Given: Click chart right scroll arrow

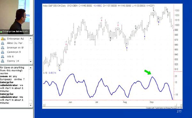Looking at the screenshot, I should (x=181, y=105).
